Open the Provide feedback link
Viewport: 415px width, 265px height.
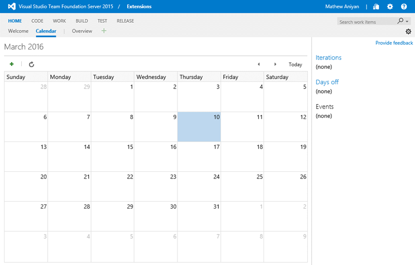click(x=394, y=43)
